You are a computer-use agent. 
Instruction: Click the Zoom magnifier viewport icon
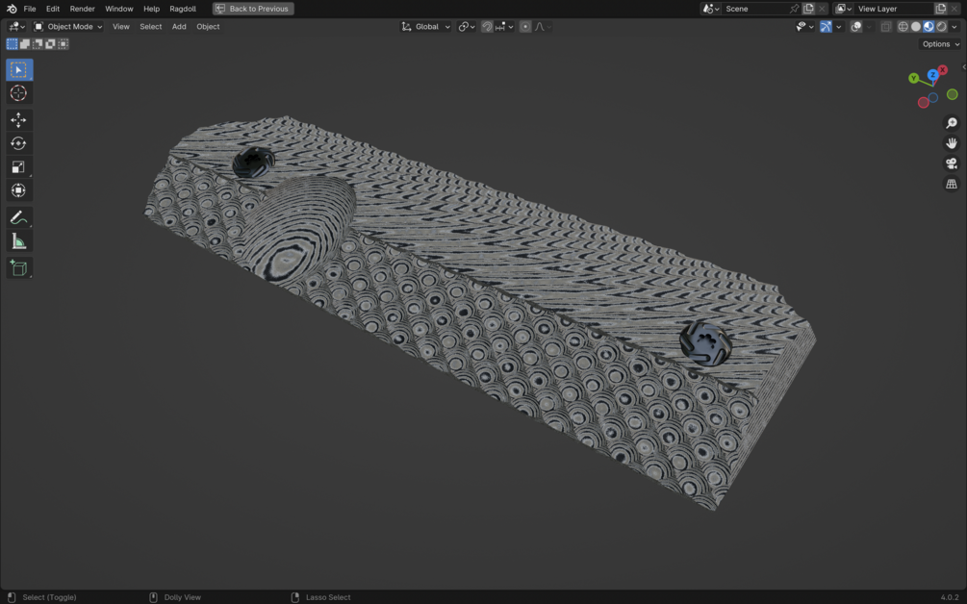[952, 123]
